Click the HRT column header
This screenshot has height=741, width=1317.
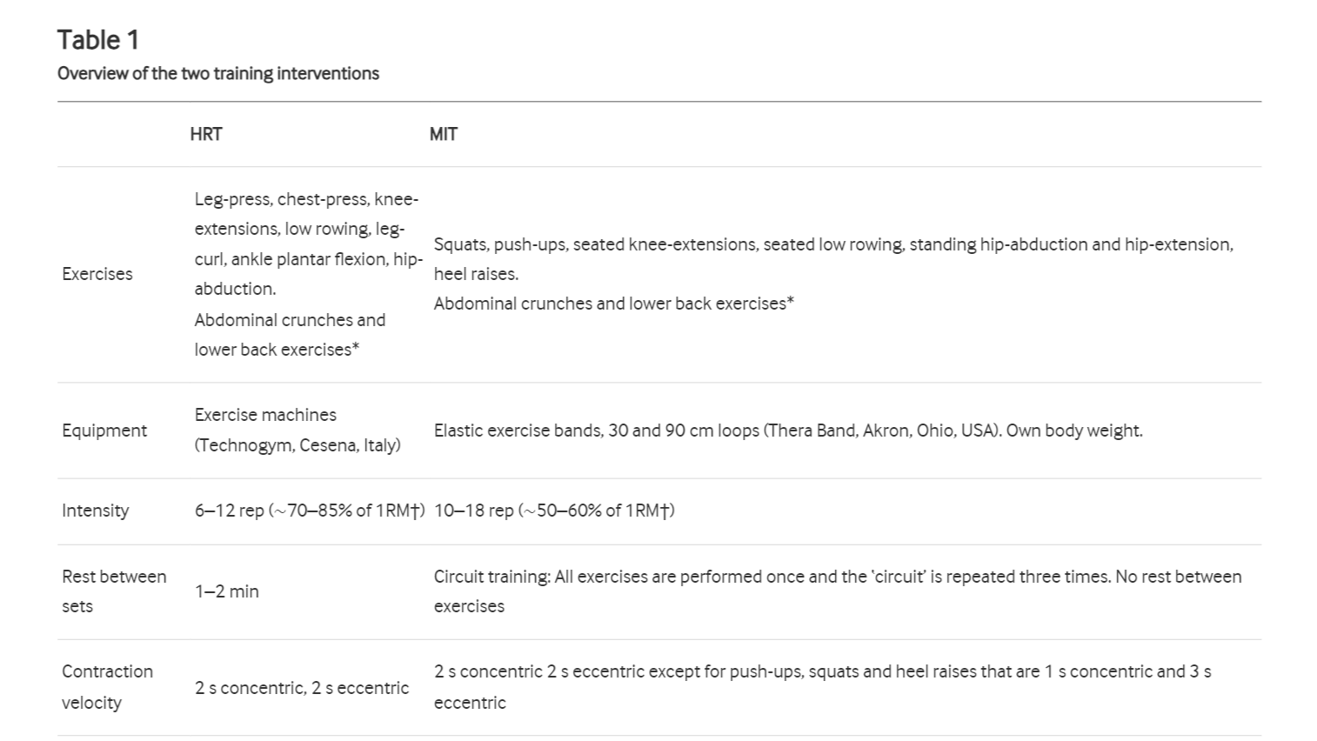coord(206,134)
